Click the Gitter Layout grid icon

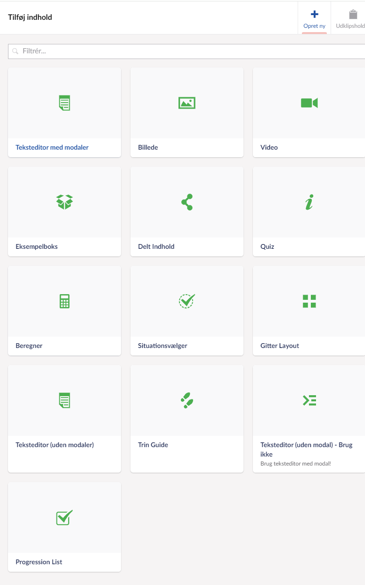[x=309, y=301]
